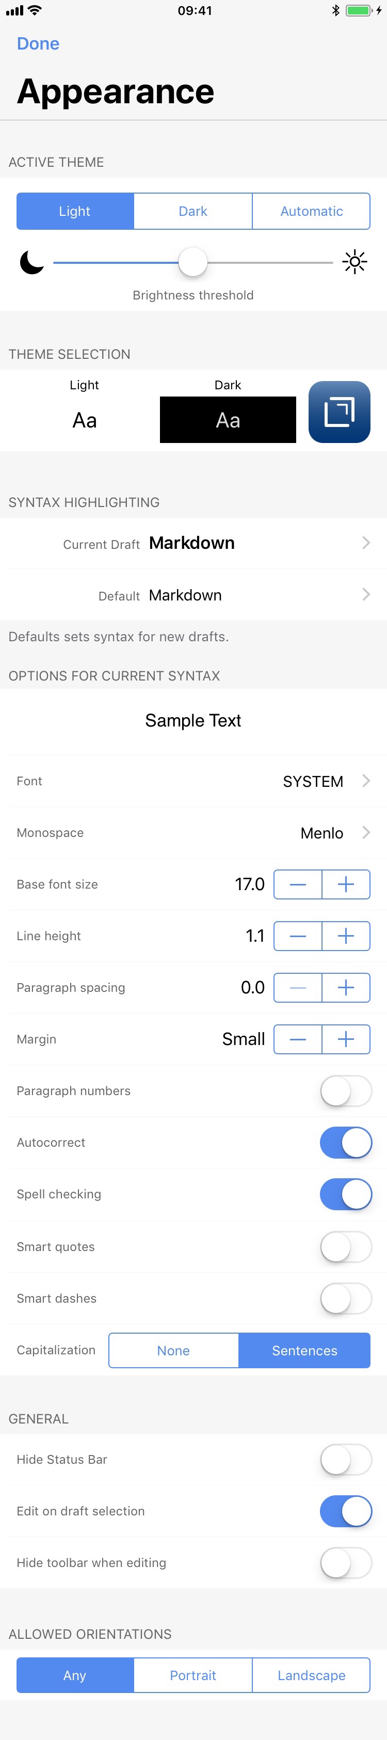
Task: Tap the sun icon beside brightness slider
Action: pos(354,262)
